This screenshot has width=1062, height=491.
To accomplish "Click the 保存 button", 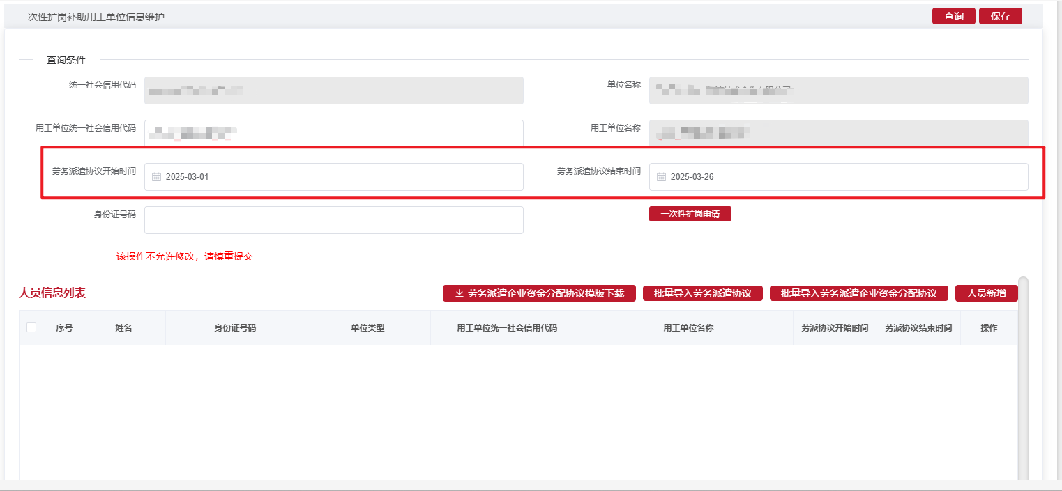I will pyautogui.click(x=1000, y=15).
